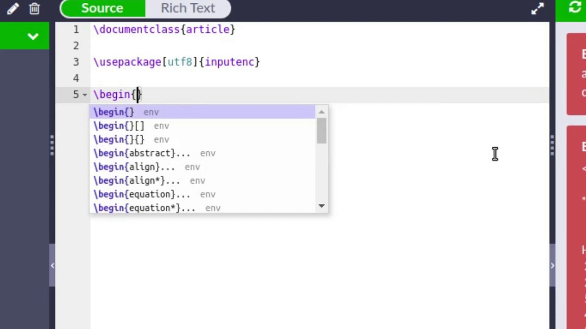Click \documentclass{article} text on line 1
The image size is (586, 329).
pyautogui.click(x=164, y=30)
